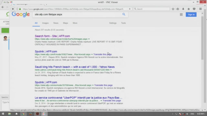Switch to the Images tab
207x116 pixels.
pyautogui.click(x=45, y=23)
